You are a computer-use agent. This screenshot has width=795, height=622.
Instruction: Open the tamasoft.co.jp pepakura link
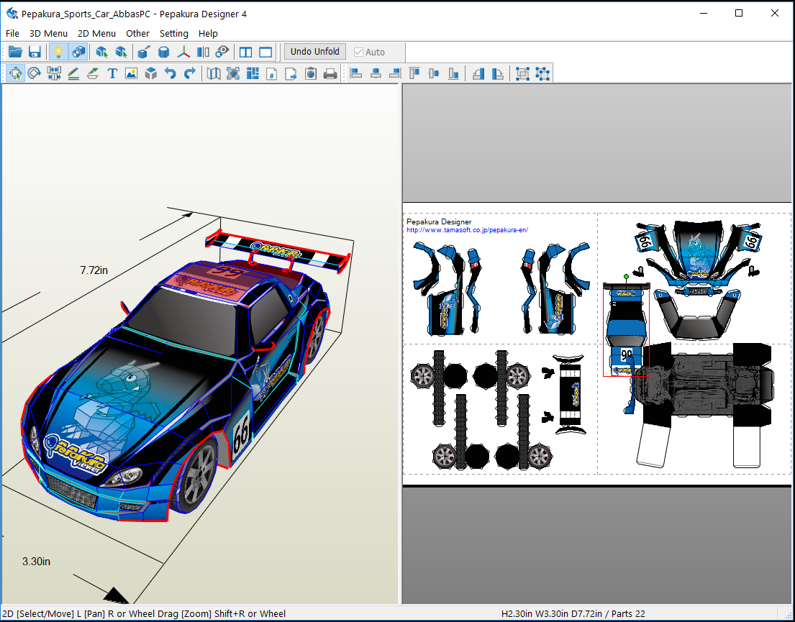click(x=467, y=230)
